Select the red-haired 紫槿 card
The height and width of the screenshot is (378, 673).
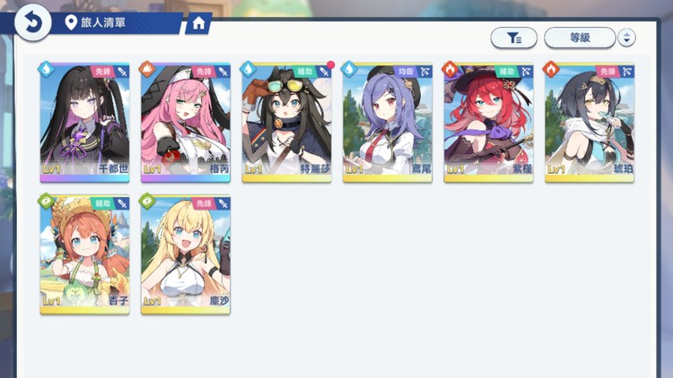click(x=488, y=123)
